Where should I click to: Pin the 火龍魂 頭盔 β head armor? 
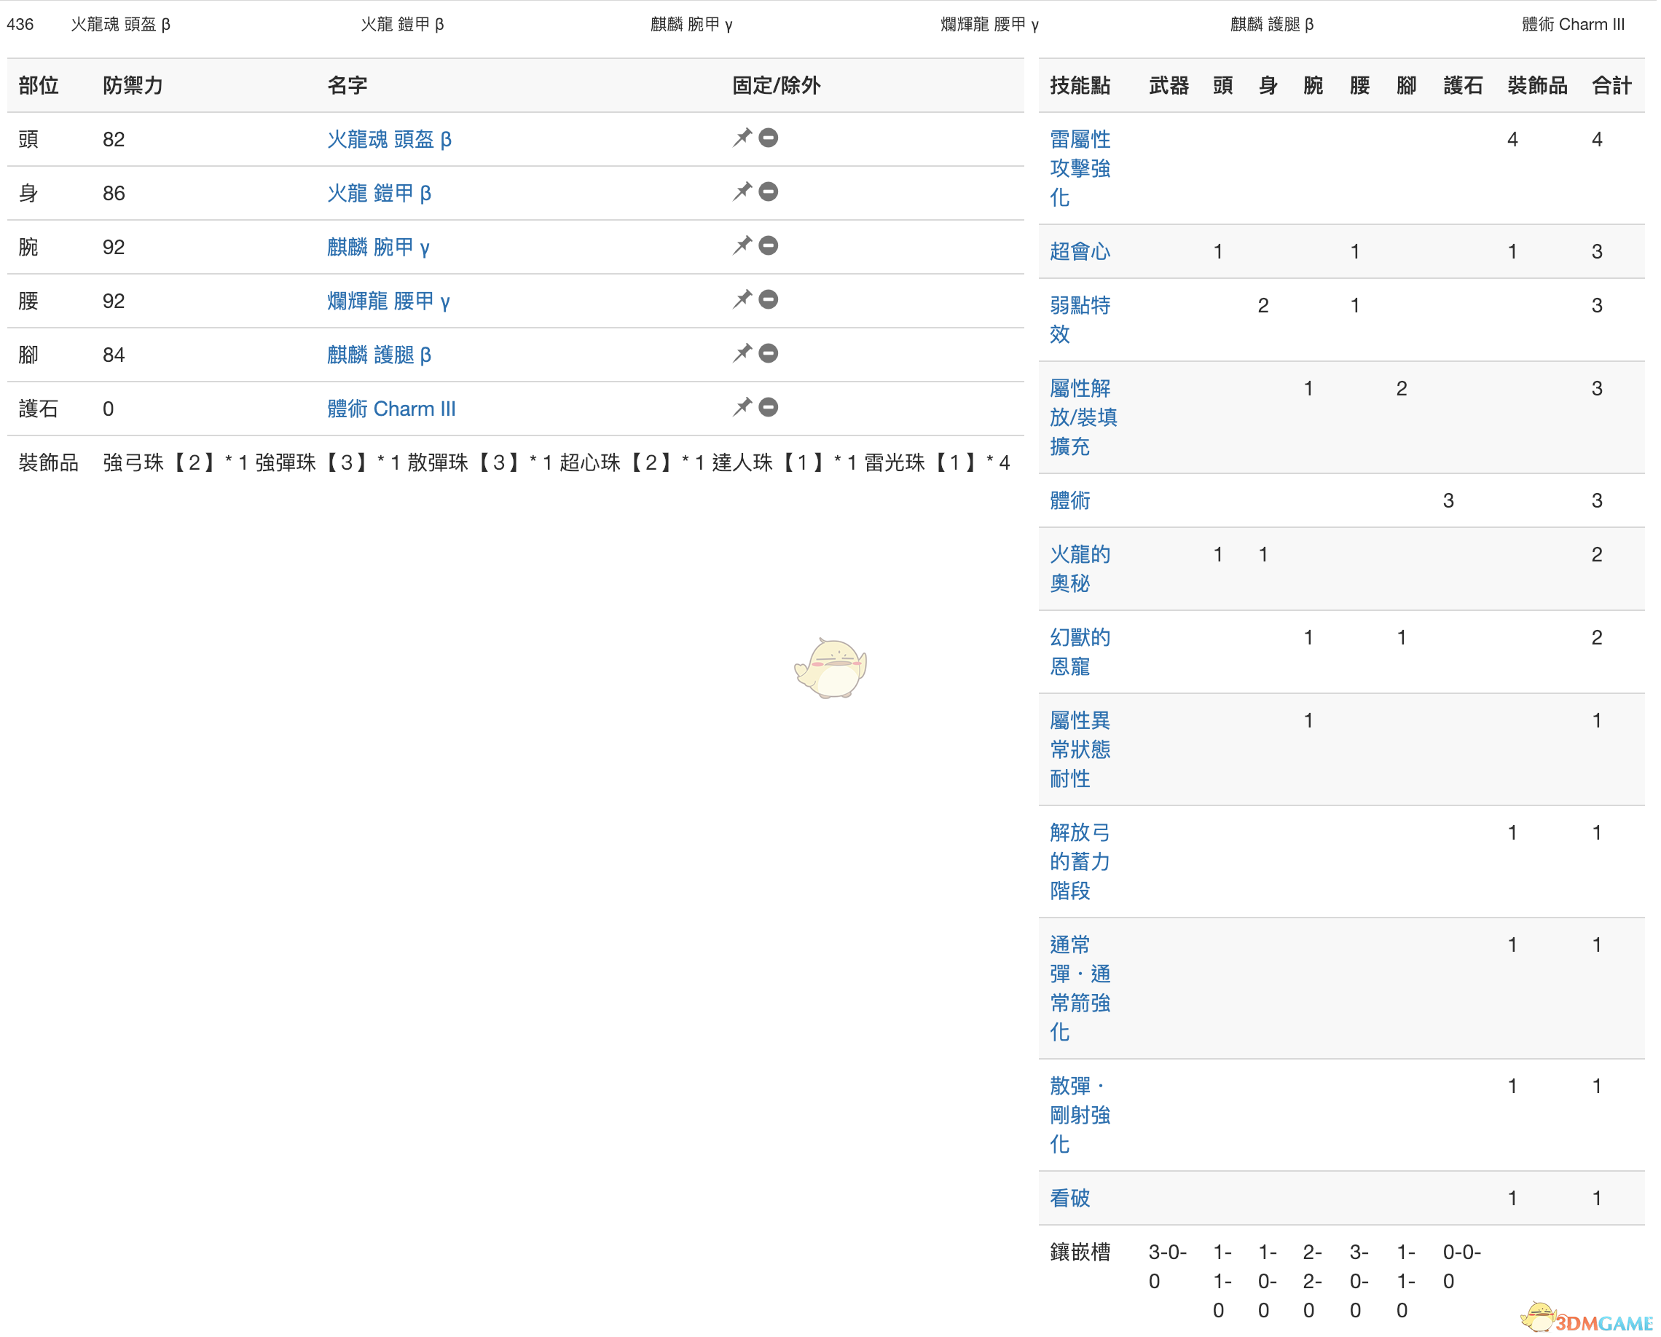(x=742, y=138)
